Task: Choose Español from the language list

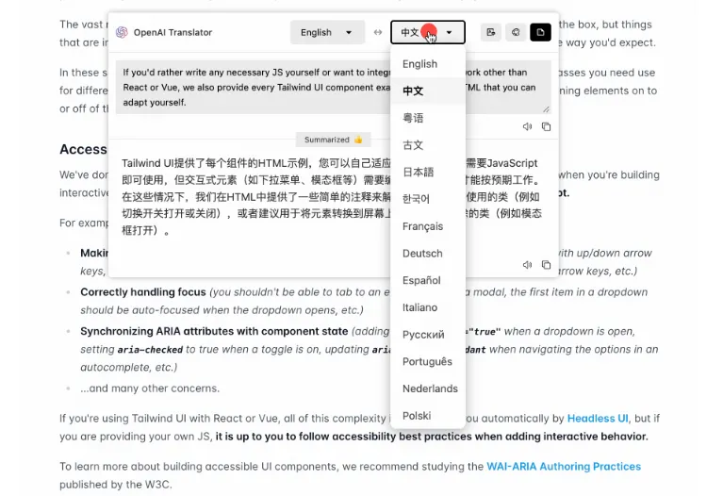Action: click(427, 280)
